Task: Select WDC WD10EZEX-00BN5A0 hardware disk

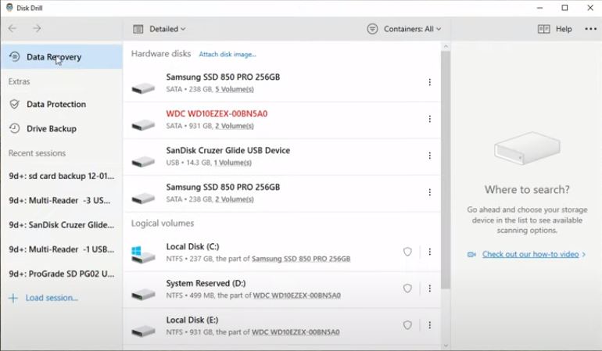Action: click(x=282, y=120)
